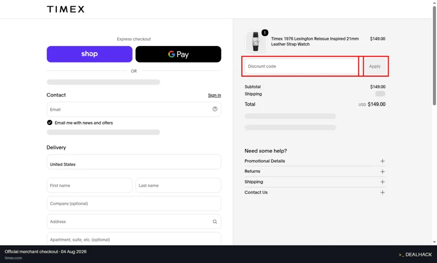The height and width of the screenshot is (263, 437).
Task: Click the quantity badge on watch thumbnail
Action: [x=265, y=33]
